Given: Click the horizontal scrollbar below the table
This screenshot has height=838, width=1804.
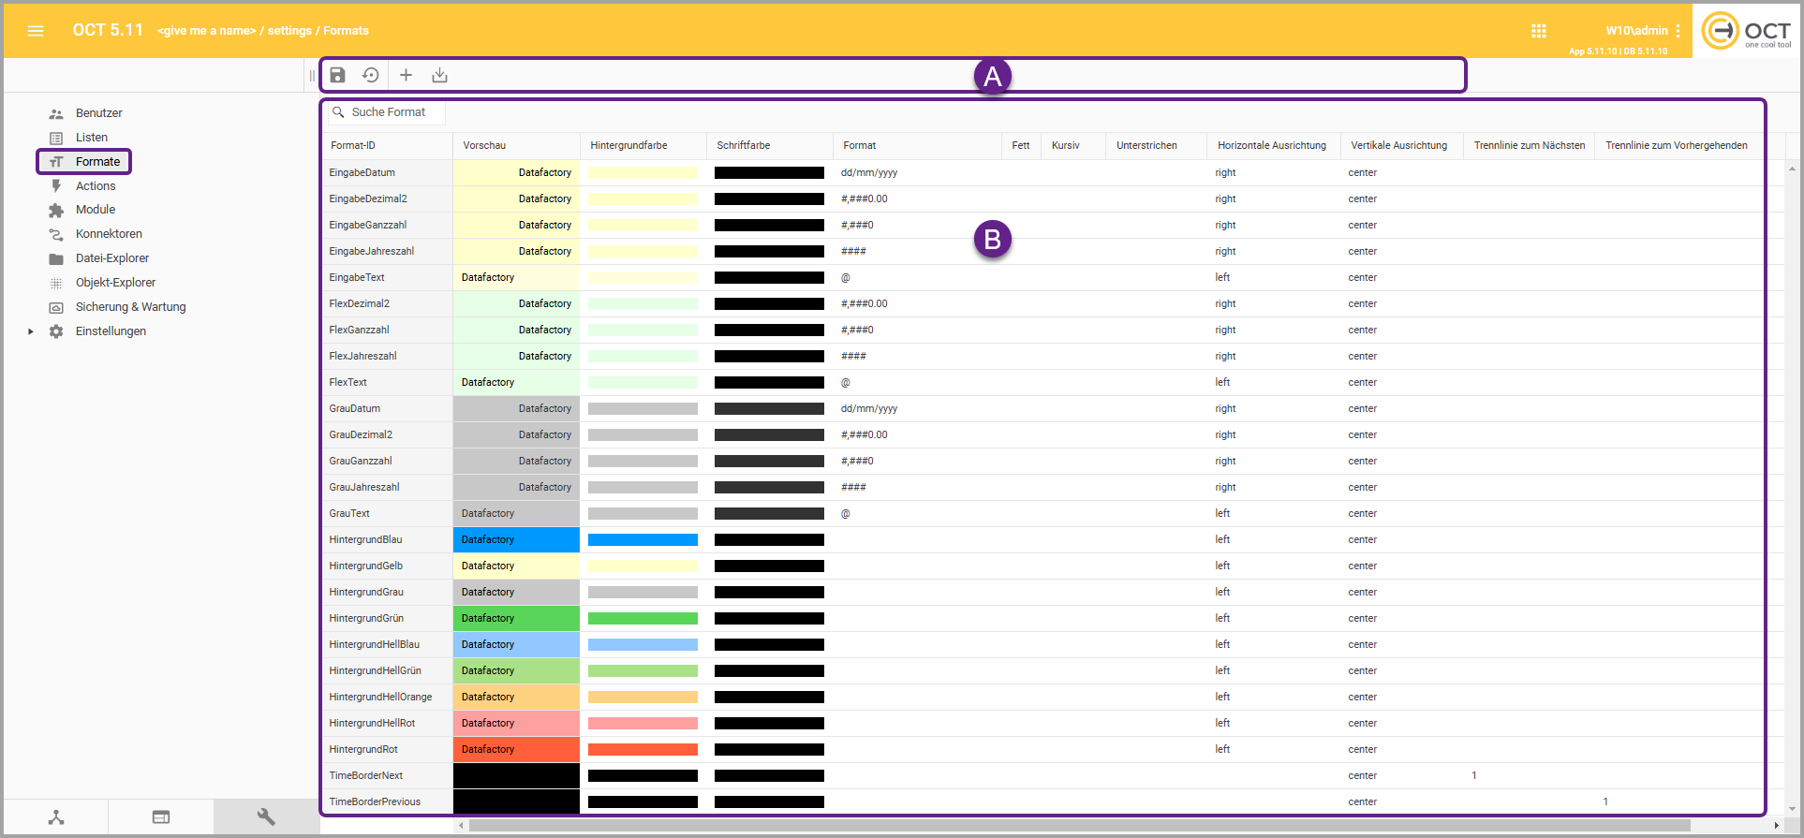Looking at the screenshot, I should point(1077,826).
